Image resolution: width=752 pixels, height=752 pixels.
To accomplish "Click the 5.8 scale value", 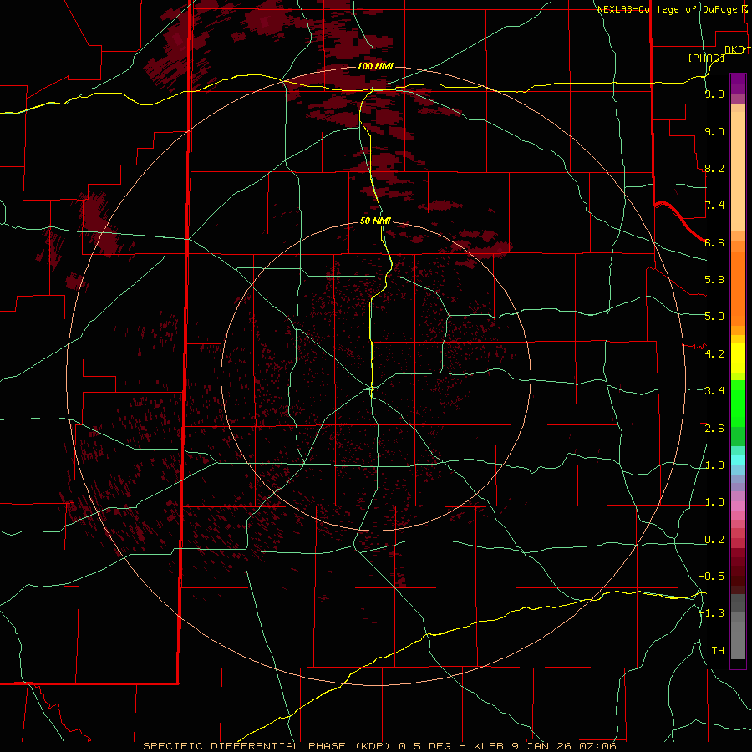I will (714, 280).
